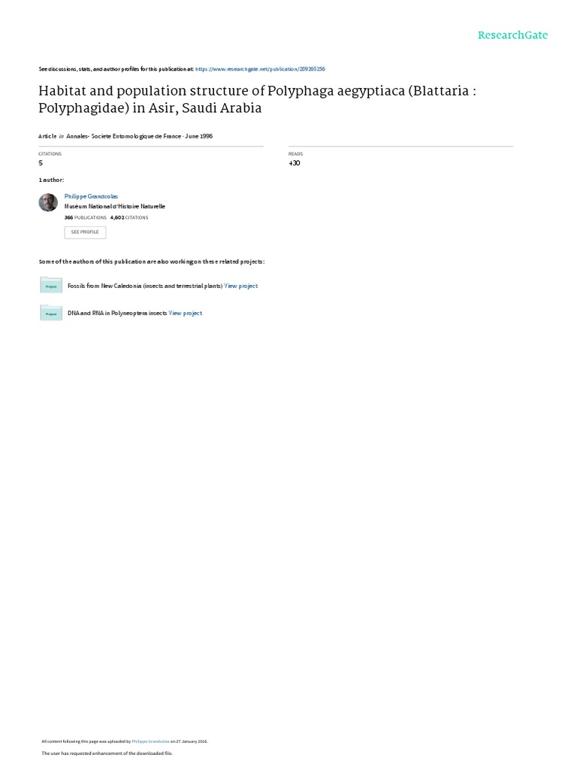Click the DNA and RNA project folder icon
Viewport: 577px width, 770px height.
51,312
